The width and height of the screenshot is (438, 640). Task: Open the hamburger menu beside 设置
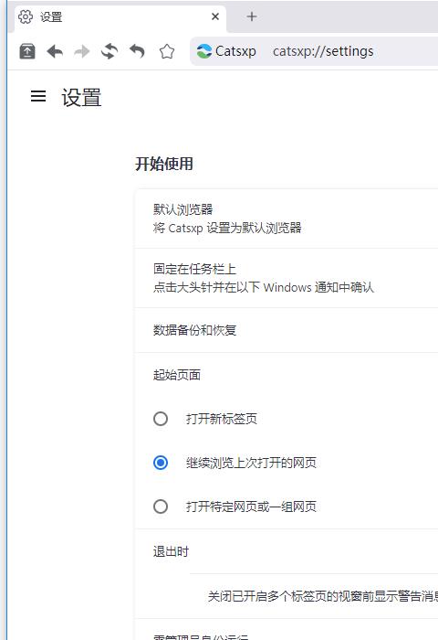coord(38,96)
